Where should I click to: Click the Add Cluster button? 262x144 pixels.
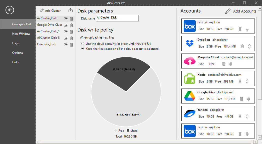(x=50, y=11)
